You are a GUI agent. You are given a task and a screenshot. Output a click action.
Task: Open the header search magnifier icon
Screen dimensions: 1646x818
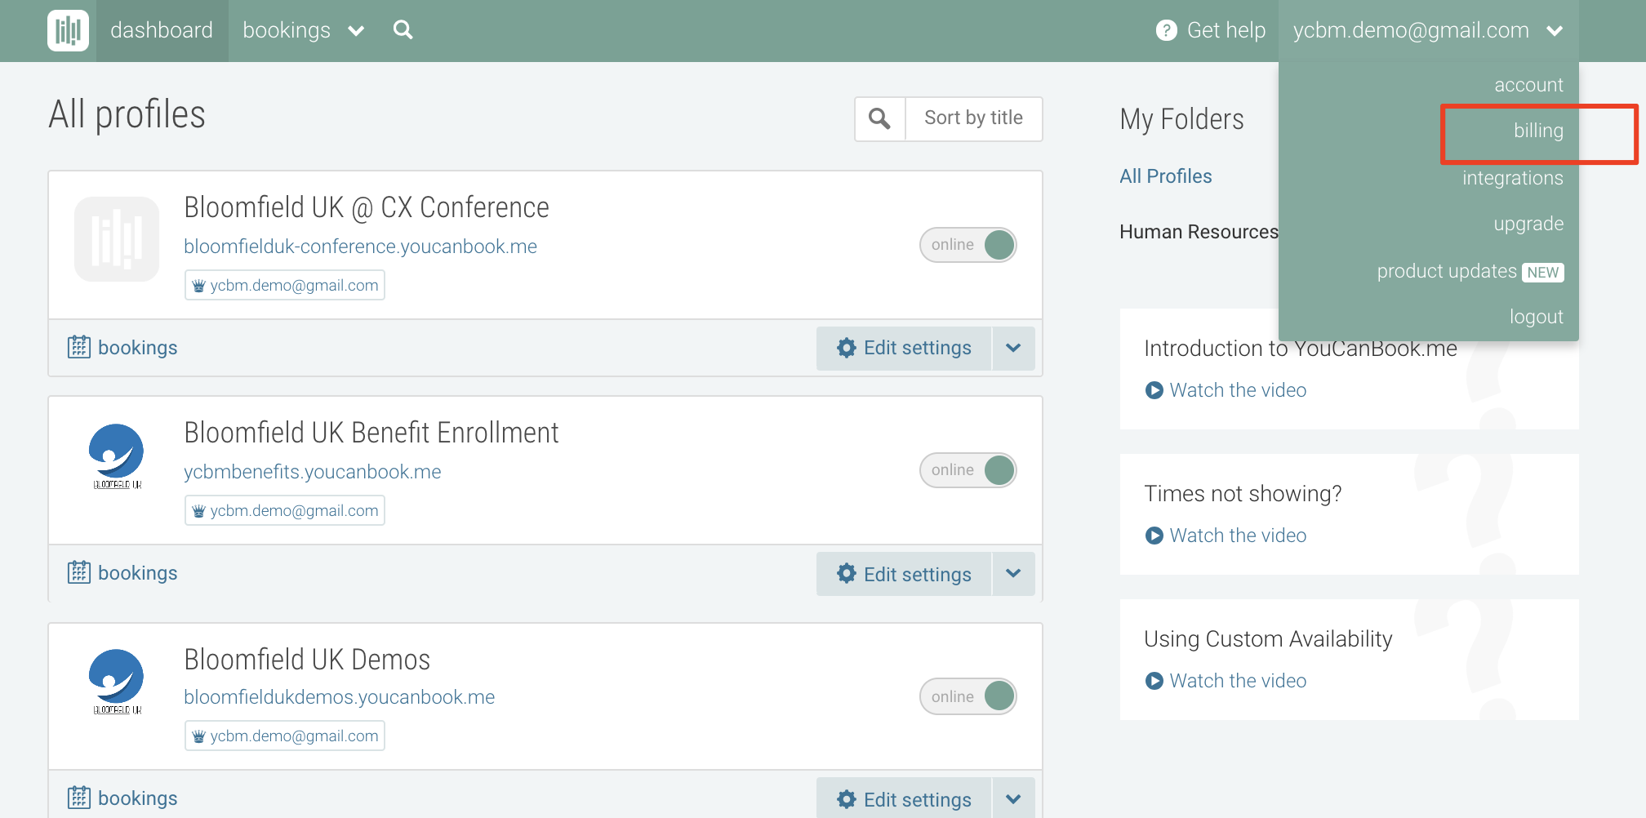click(403, 30)
